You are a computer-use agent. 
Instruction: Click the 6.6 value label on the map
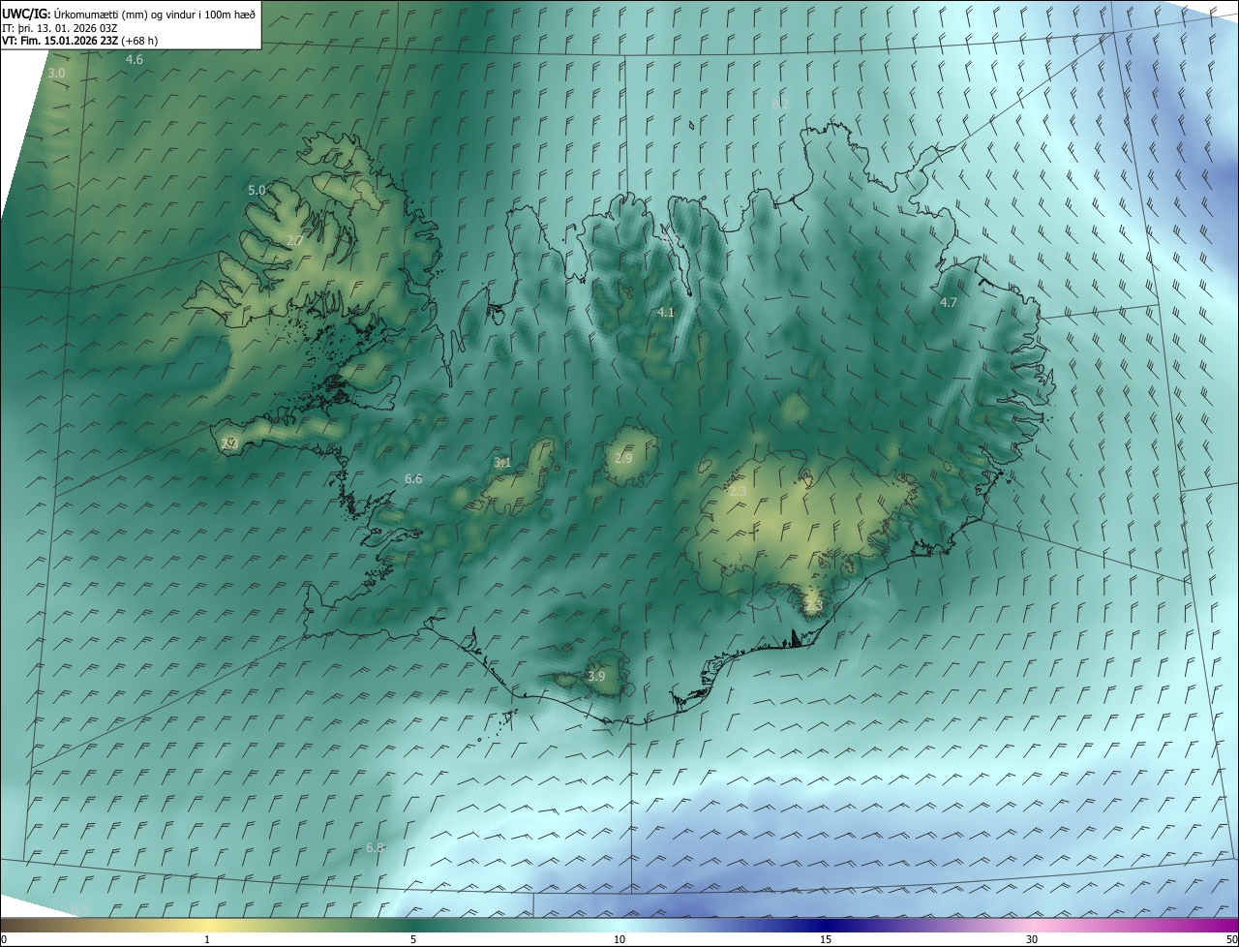coord(413,479)
